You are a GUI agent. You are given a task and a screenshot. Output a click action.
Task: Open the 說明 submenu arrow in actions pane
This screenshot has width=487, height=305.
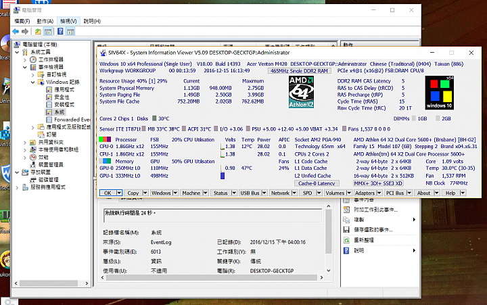pyautogui.click(x=414, y=250)
